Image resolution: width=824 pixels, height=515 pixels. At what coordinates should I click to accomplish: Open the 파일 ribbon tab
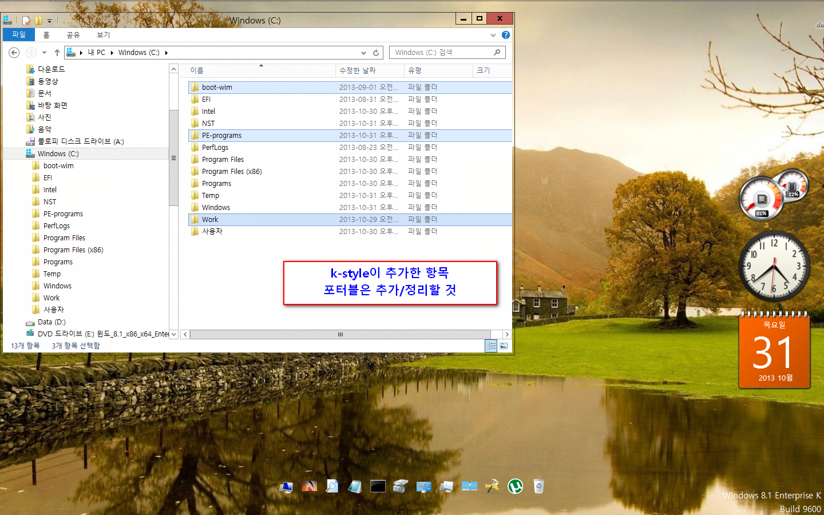point(19,35)
